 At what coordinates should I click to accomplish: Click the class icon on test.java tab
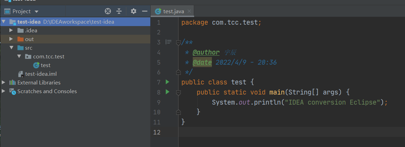pyautogui.click(x=158, y=11)
